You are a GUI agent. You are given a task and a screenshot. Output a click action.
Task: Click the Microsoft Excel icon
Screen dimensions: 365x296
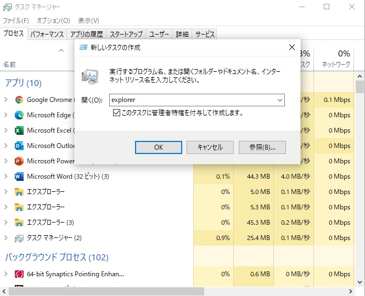pyautogui.click(x=19, y=130)
